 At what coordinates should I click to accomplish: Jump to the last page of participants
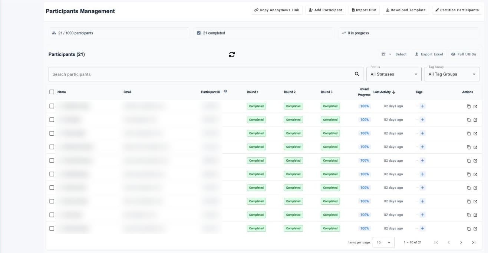[474, 242]
